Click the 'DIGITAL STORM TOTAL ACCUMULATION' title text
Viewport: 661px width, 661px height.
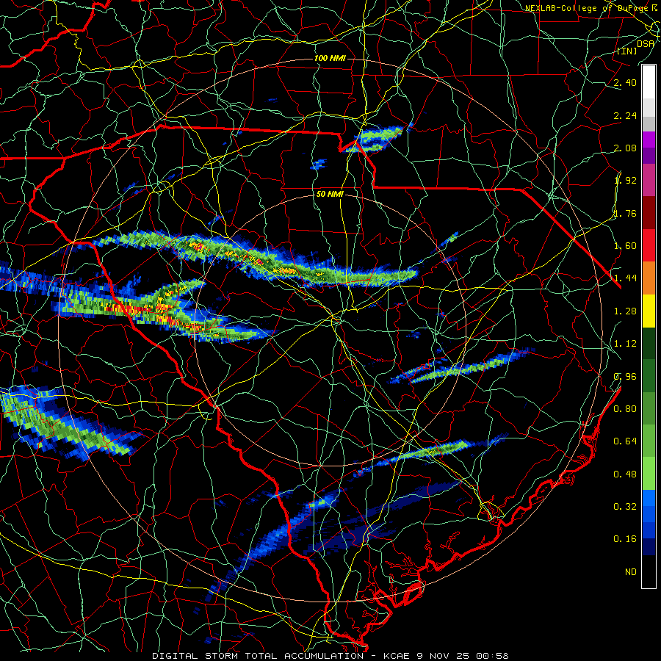[x=258, y=656]
